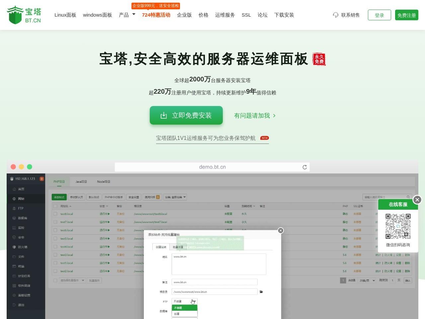
Task: Open 软件商店 in the demo sidebar
Action: tap(24, 286)
